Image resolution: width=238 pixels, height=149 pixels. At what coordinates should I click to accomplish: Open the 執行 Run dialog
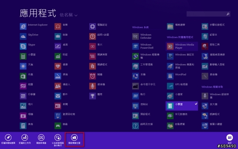coord(139,96)
